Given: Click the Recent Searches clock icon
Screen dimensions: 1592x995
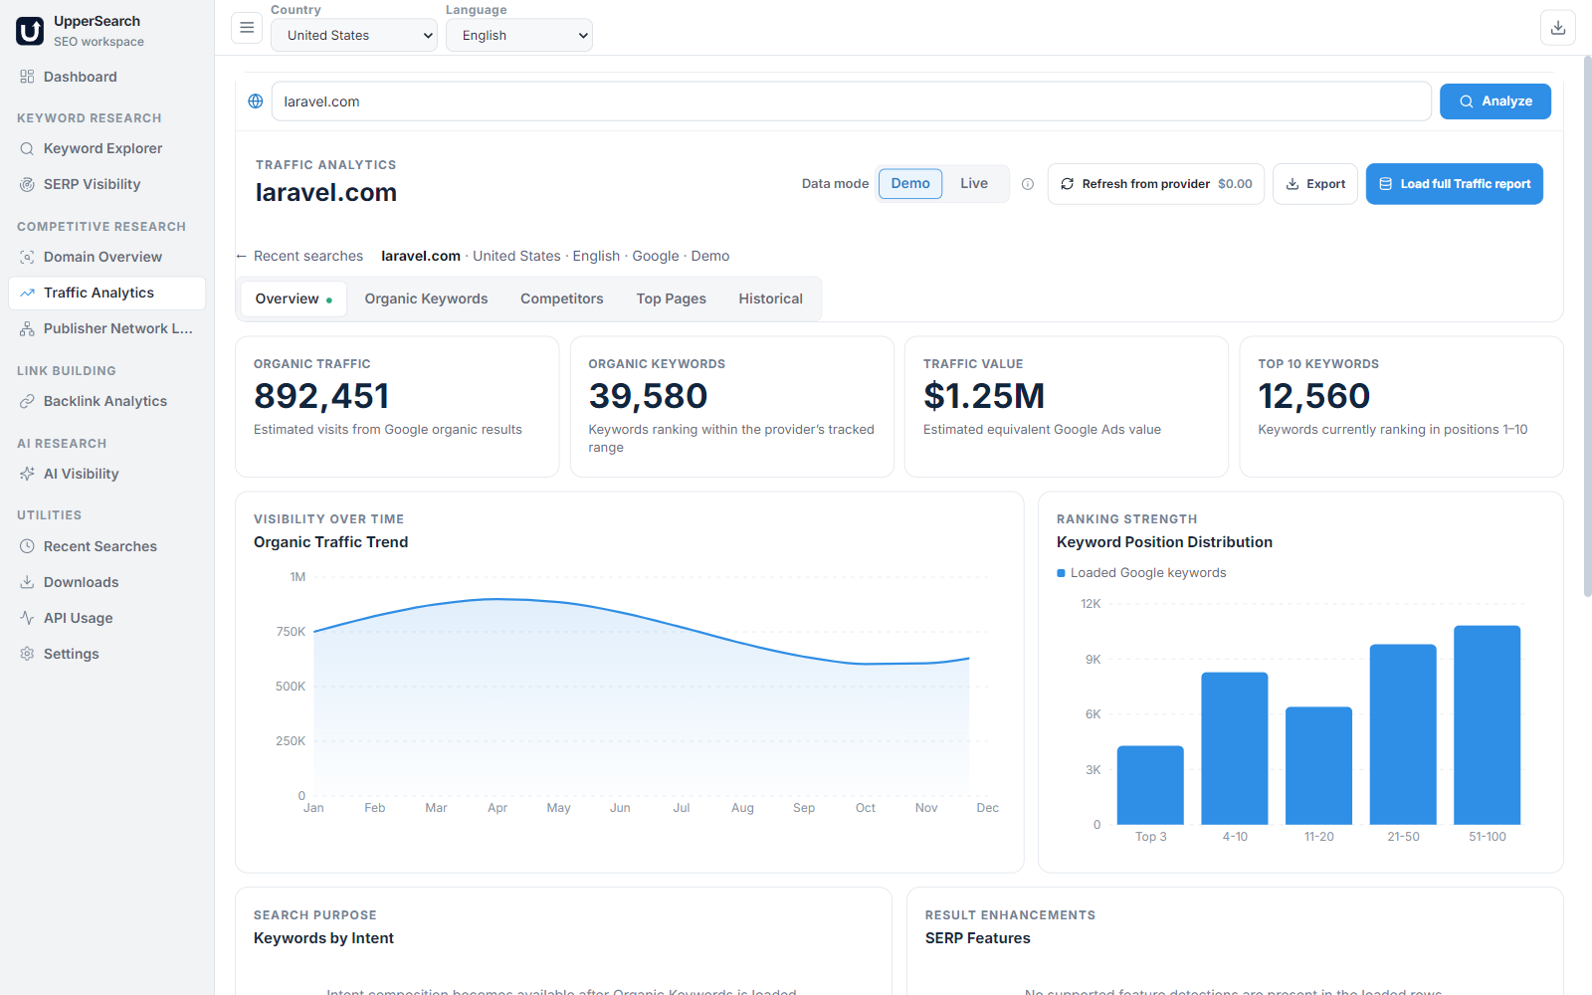Looking at the screenshot, I should [x=27, y=546].
